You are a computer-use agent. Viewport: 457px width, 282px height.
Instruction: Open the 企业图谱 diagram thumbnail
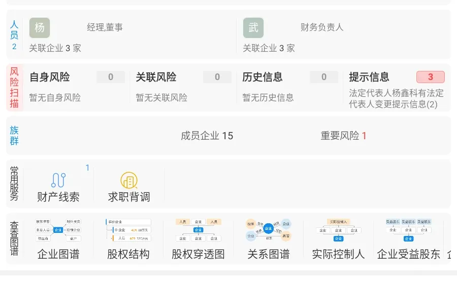[x=58, y=230]
